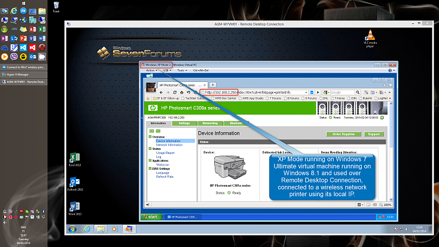Open the orange media player icon
This screenshot has height=247, width=439.
(5, 57)
